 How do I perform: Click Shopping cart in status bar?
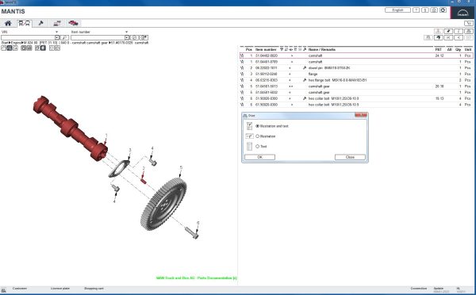point(94,289)
